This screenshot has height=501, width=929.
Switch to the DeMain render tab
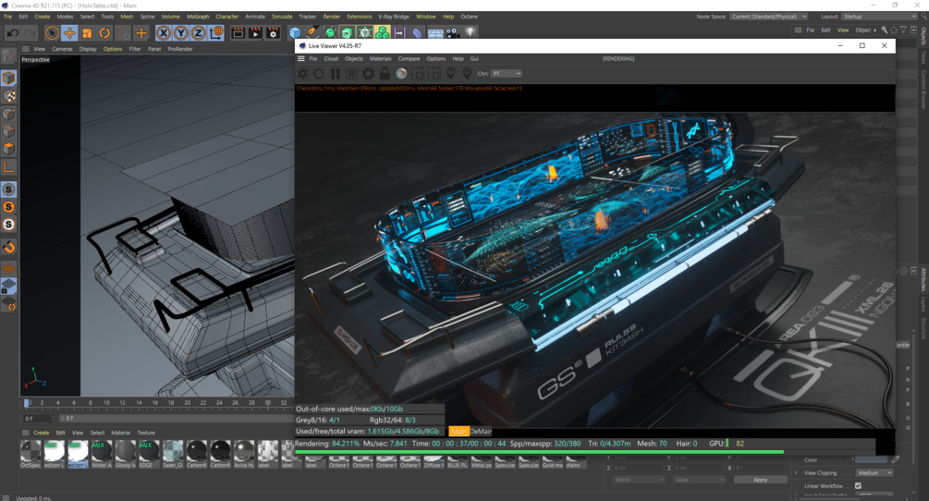481,431
